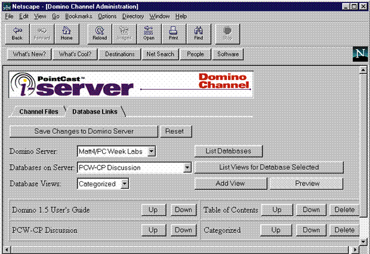370x254 pixels.
Task: Click the Images toolbar icon
Action: click(124, 34)
